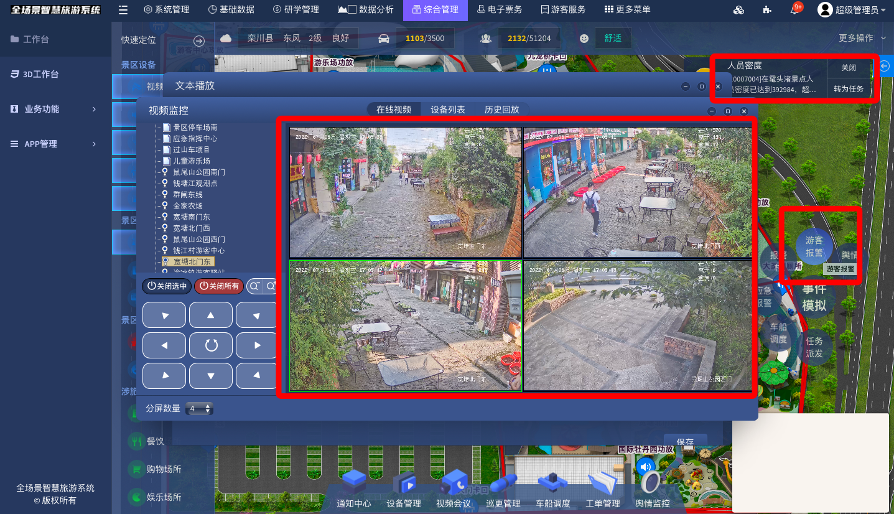Click the 关闭选中 button
This screenshot has height=514, width=894.
coord(167,286)
